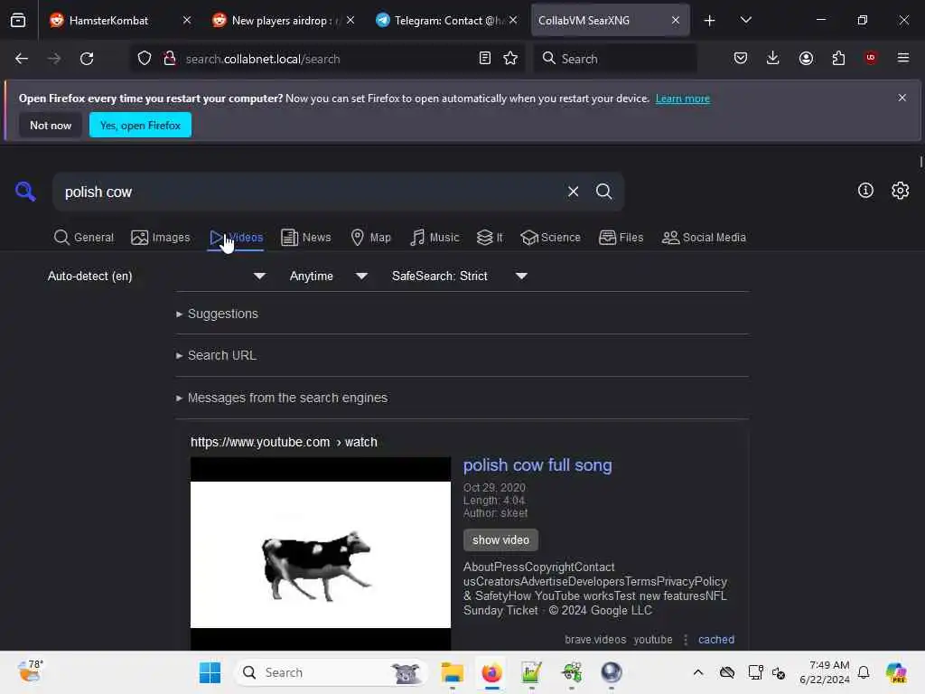Open the Firefox account icon
925x694 pixels.
click(x=806, y=59)
